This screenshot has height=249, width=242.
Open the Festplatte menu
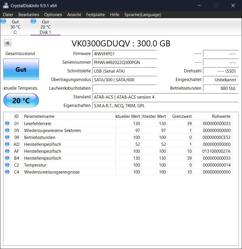[95, 15]
